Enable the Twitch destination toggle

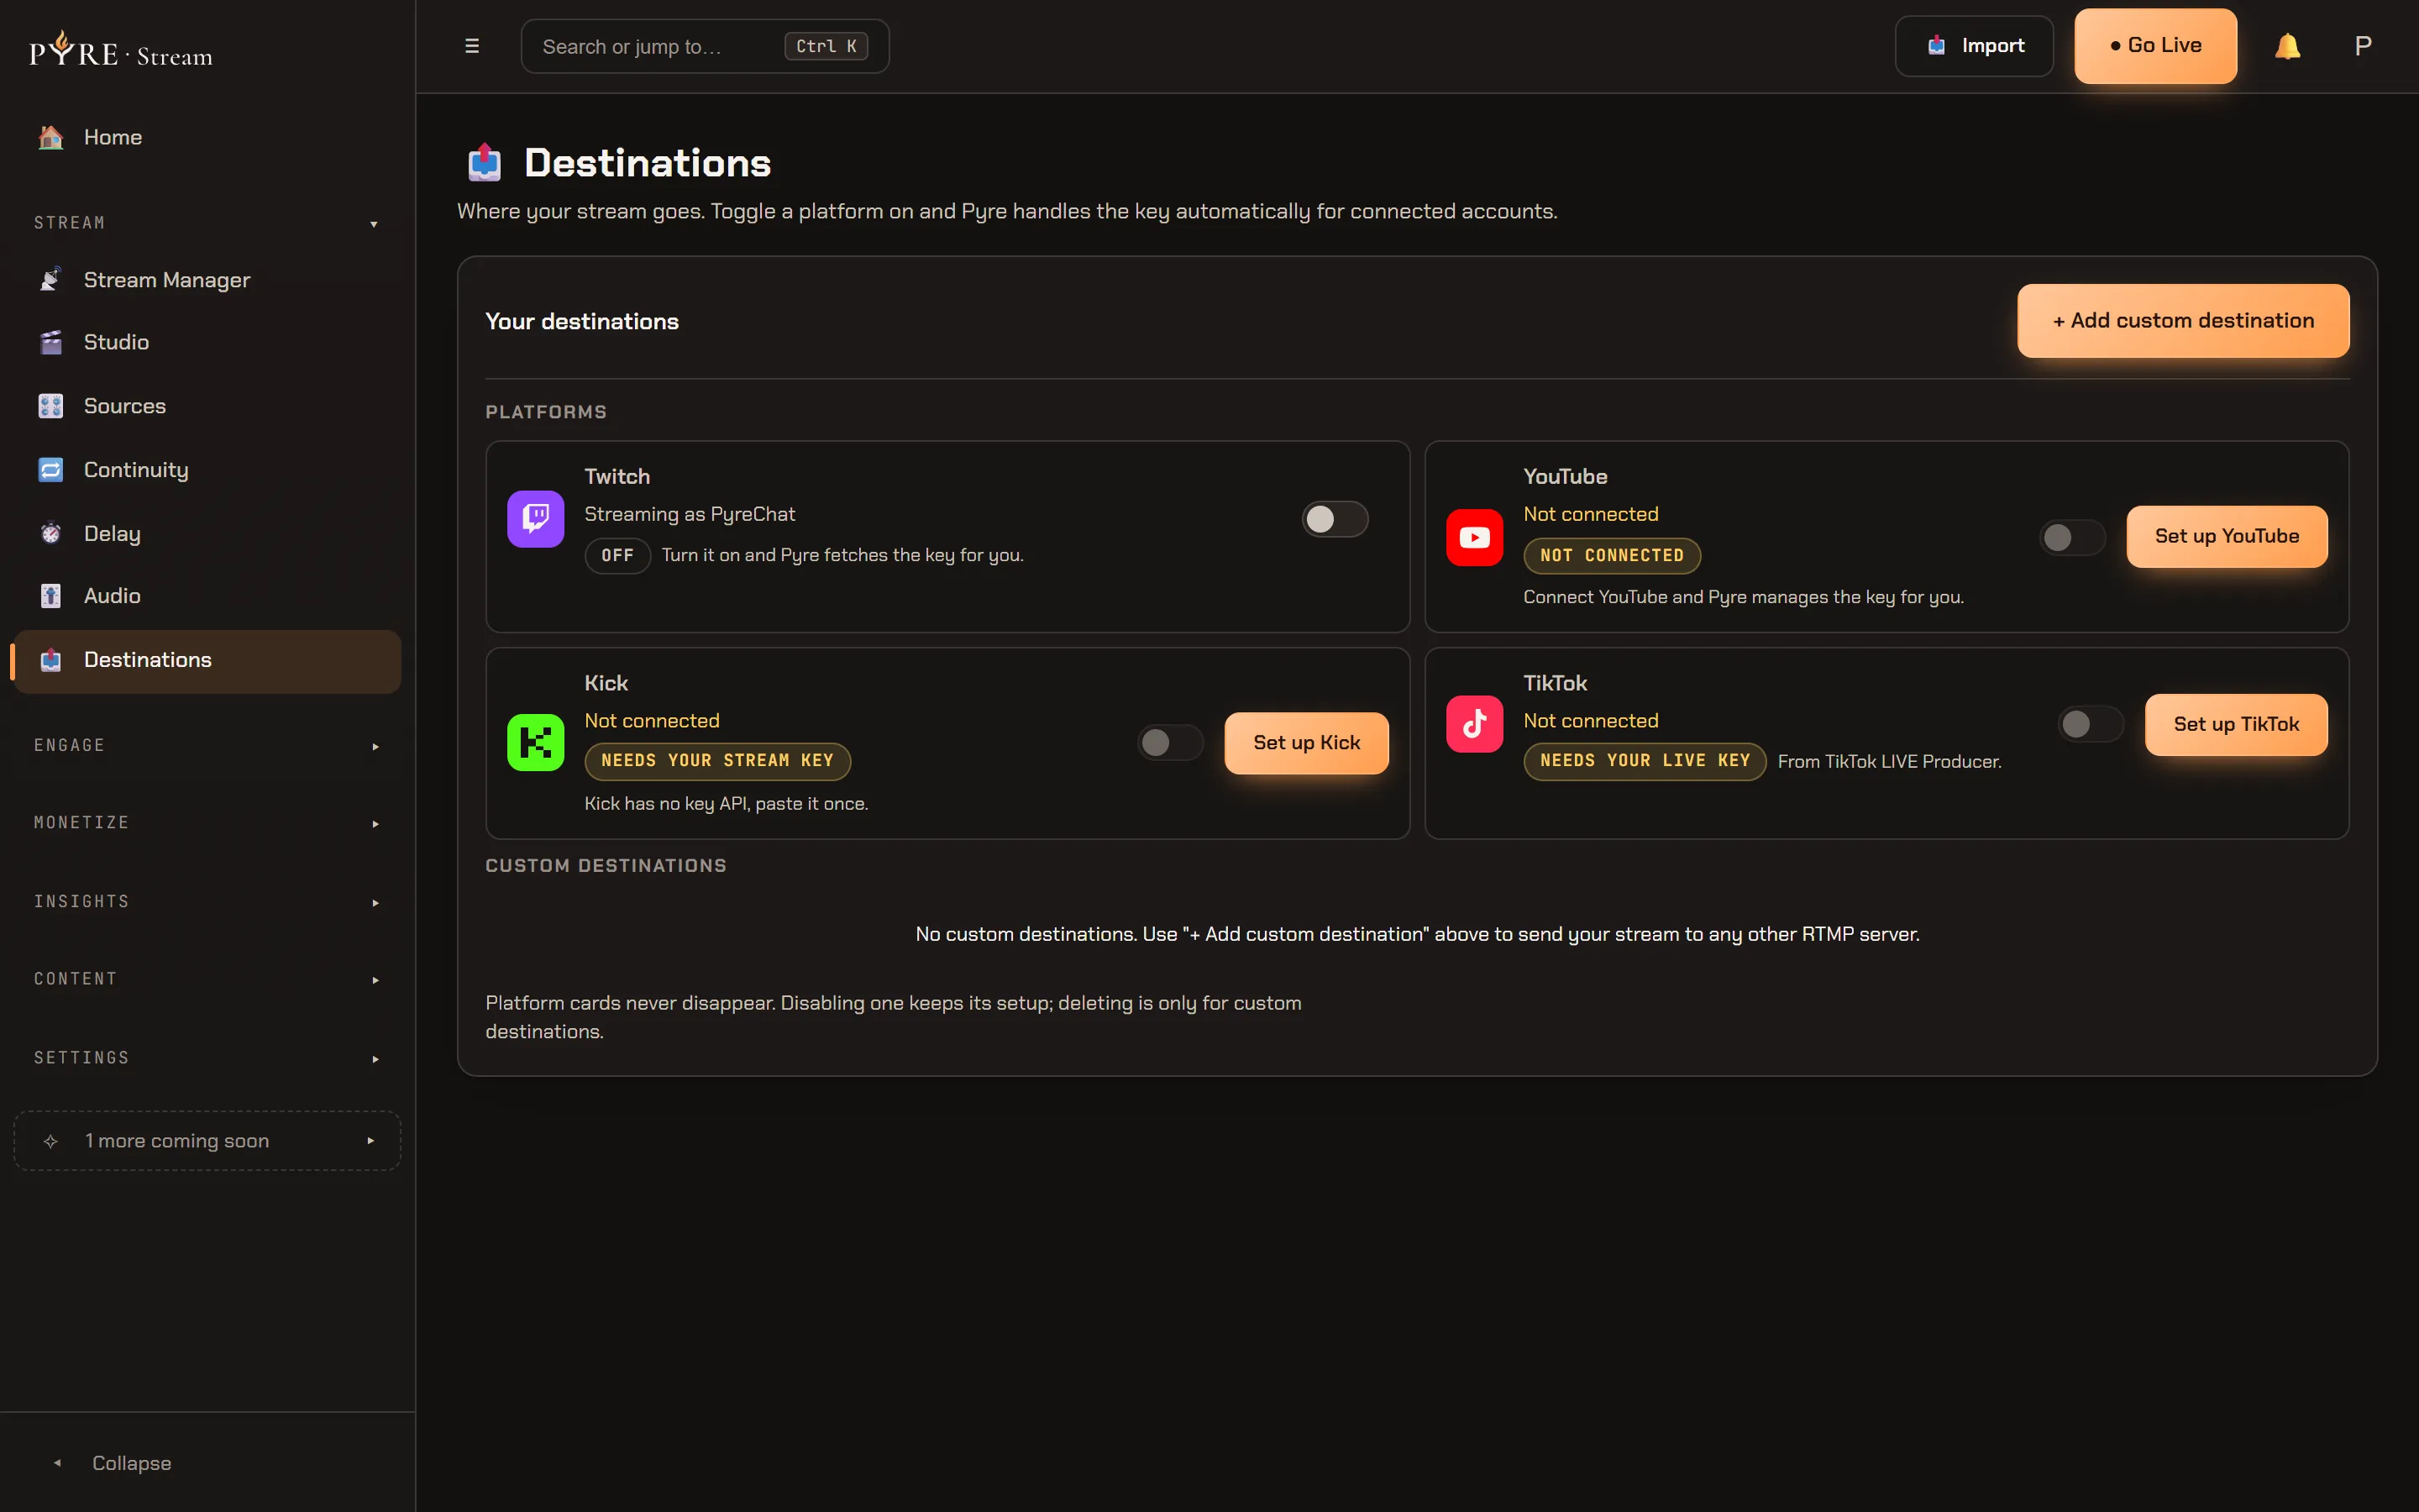1335,519
